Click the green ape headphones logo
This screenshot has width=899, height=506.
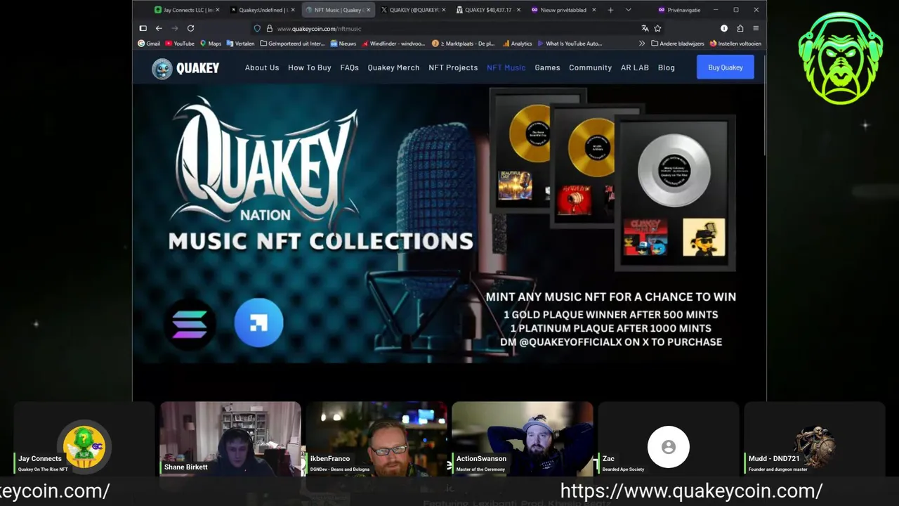pyautogui.click(x=840, y=58)
